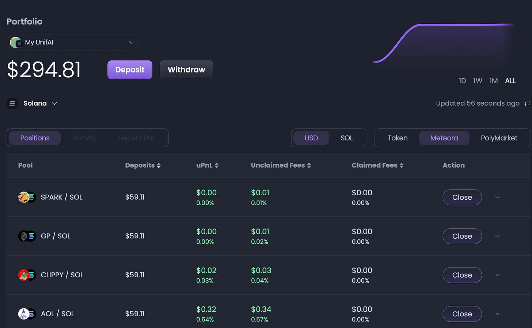Set chart range to 1D
Screen dimensions: 532x328
tap(463, 81)
